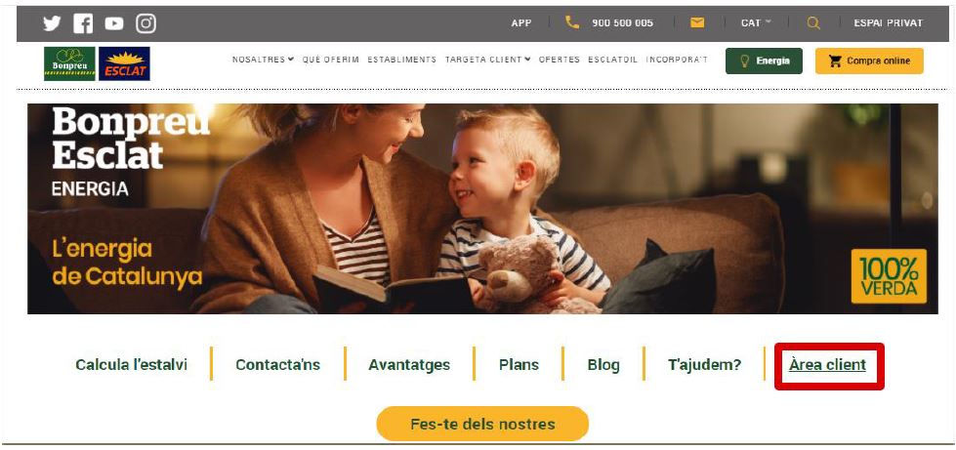This screenshot has width=956, height=450.
Task: Expand the TARGETA CLIENT menu
Action: 487,60
